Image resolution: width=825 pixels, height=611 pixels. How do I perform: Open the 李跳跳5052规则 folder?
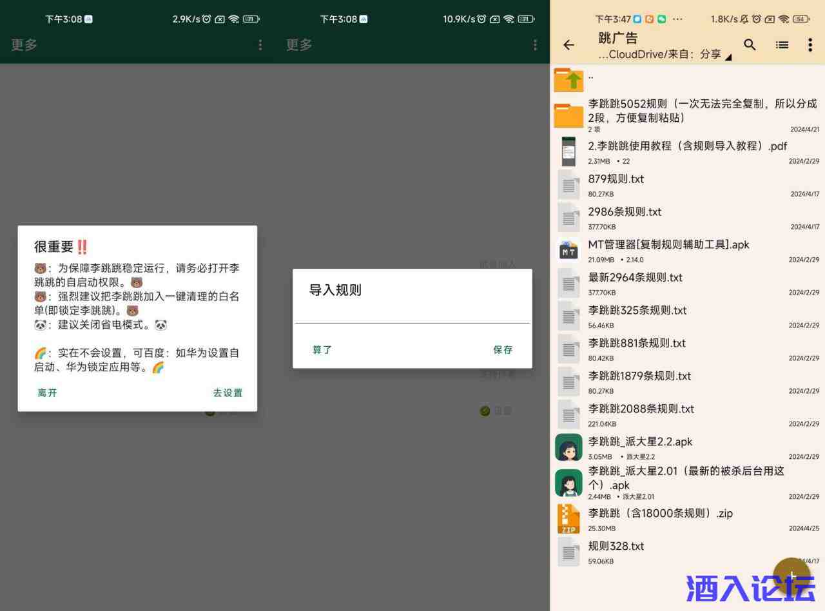tap(701, 110)
